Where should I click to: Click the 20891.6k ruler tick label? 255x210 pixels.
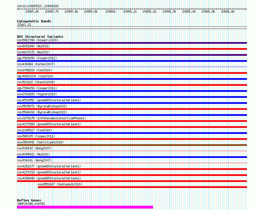click(x=228, y=11)
